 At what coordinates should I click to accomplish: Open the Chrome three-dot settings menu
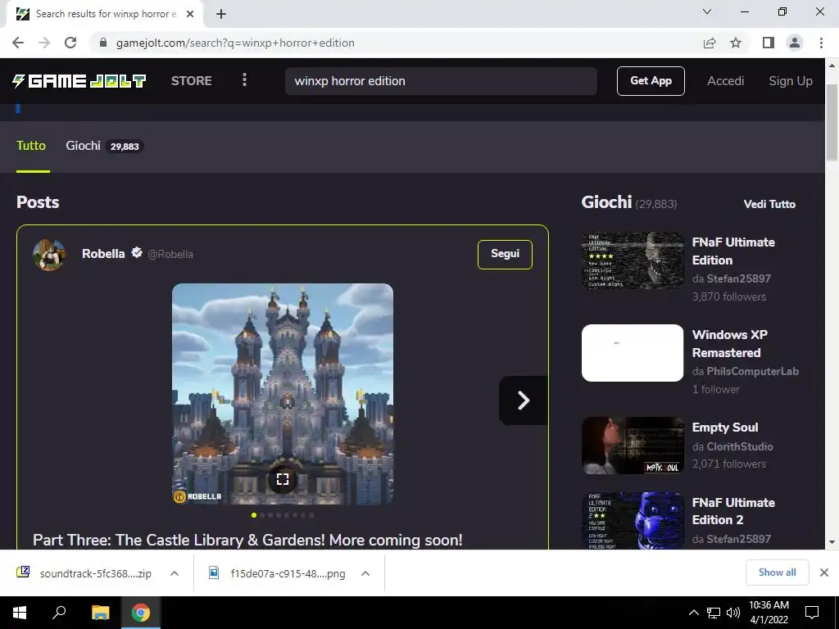821,43
